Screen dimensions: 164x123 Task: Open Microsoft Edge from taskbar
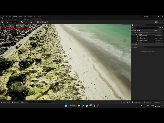click(x=83, y=106)
